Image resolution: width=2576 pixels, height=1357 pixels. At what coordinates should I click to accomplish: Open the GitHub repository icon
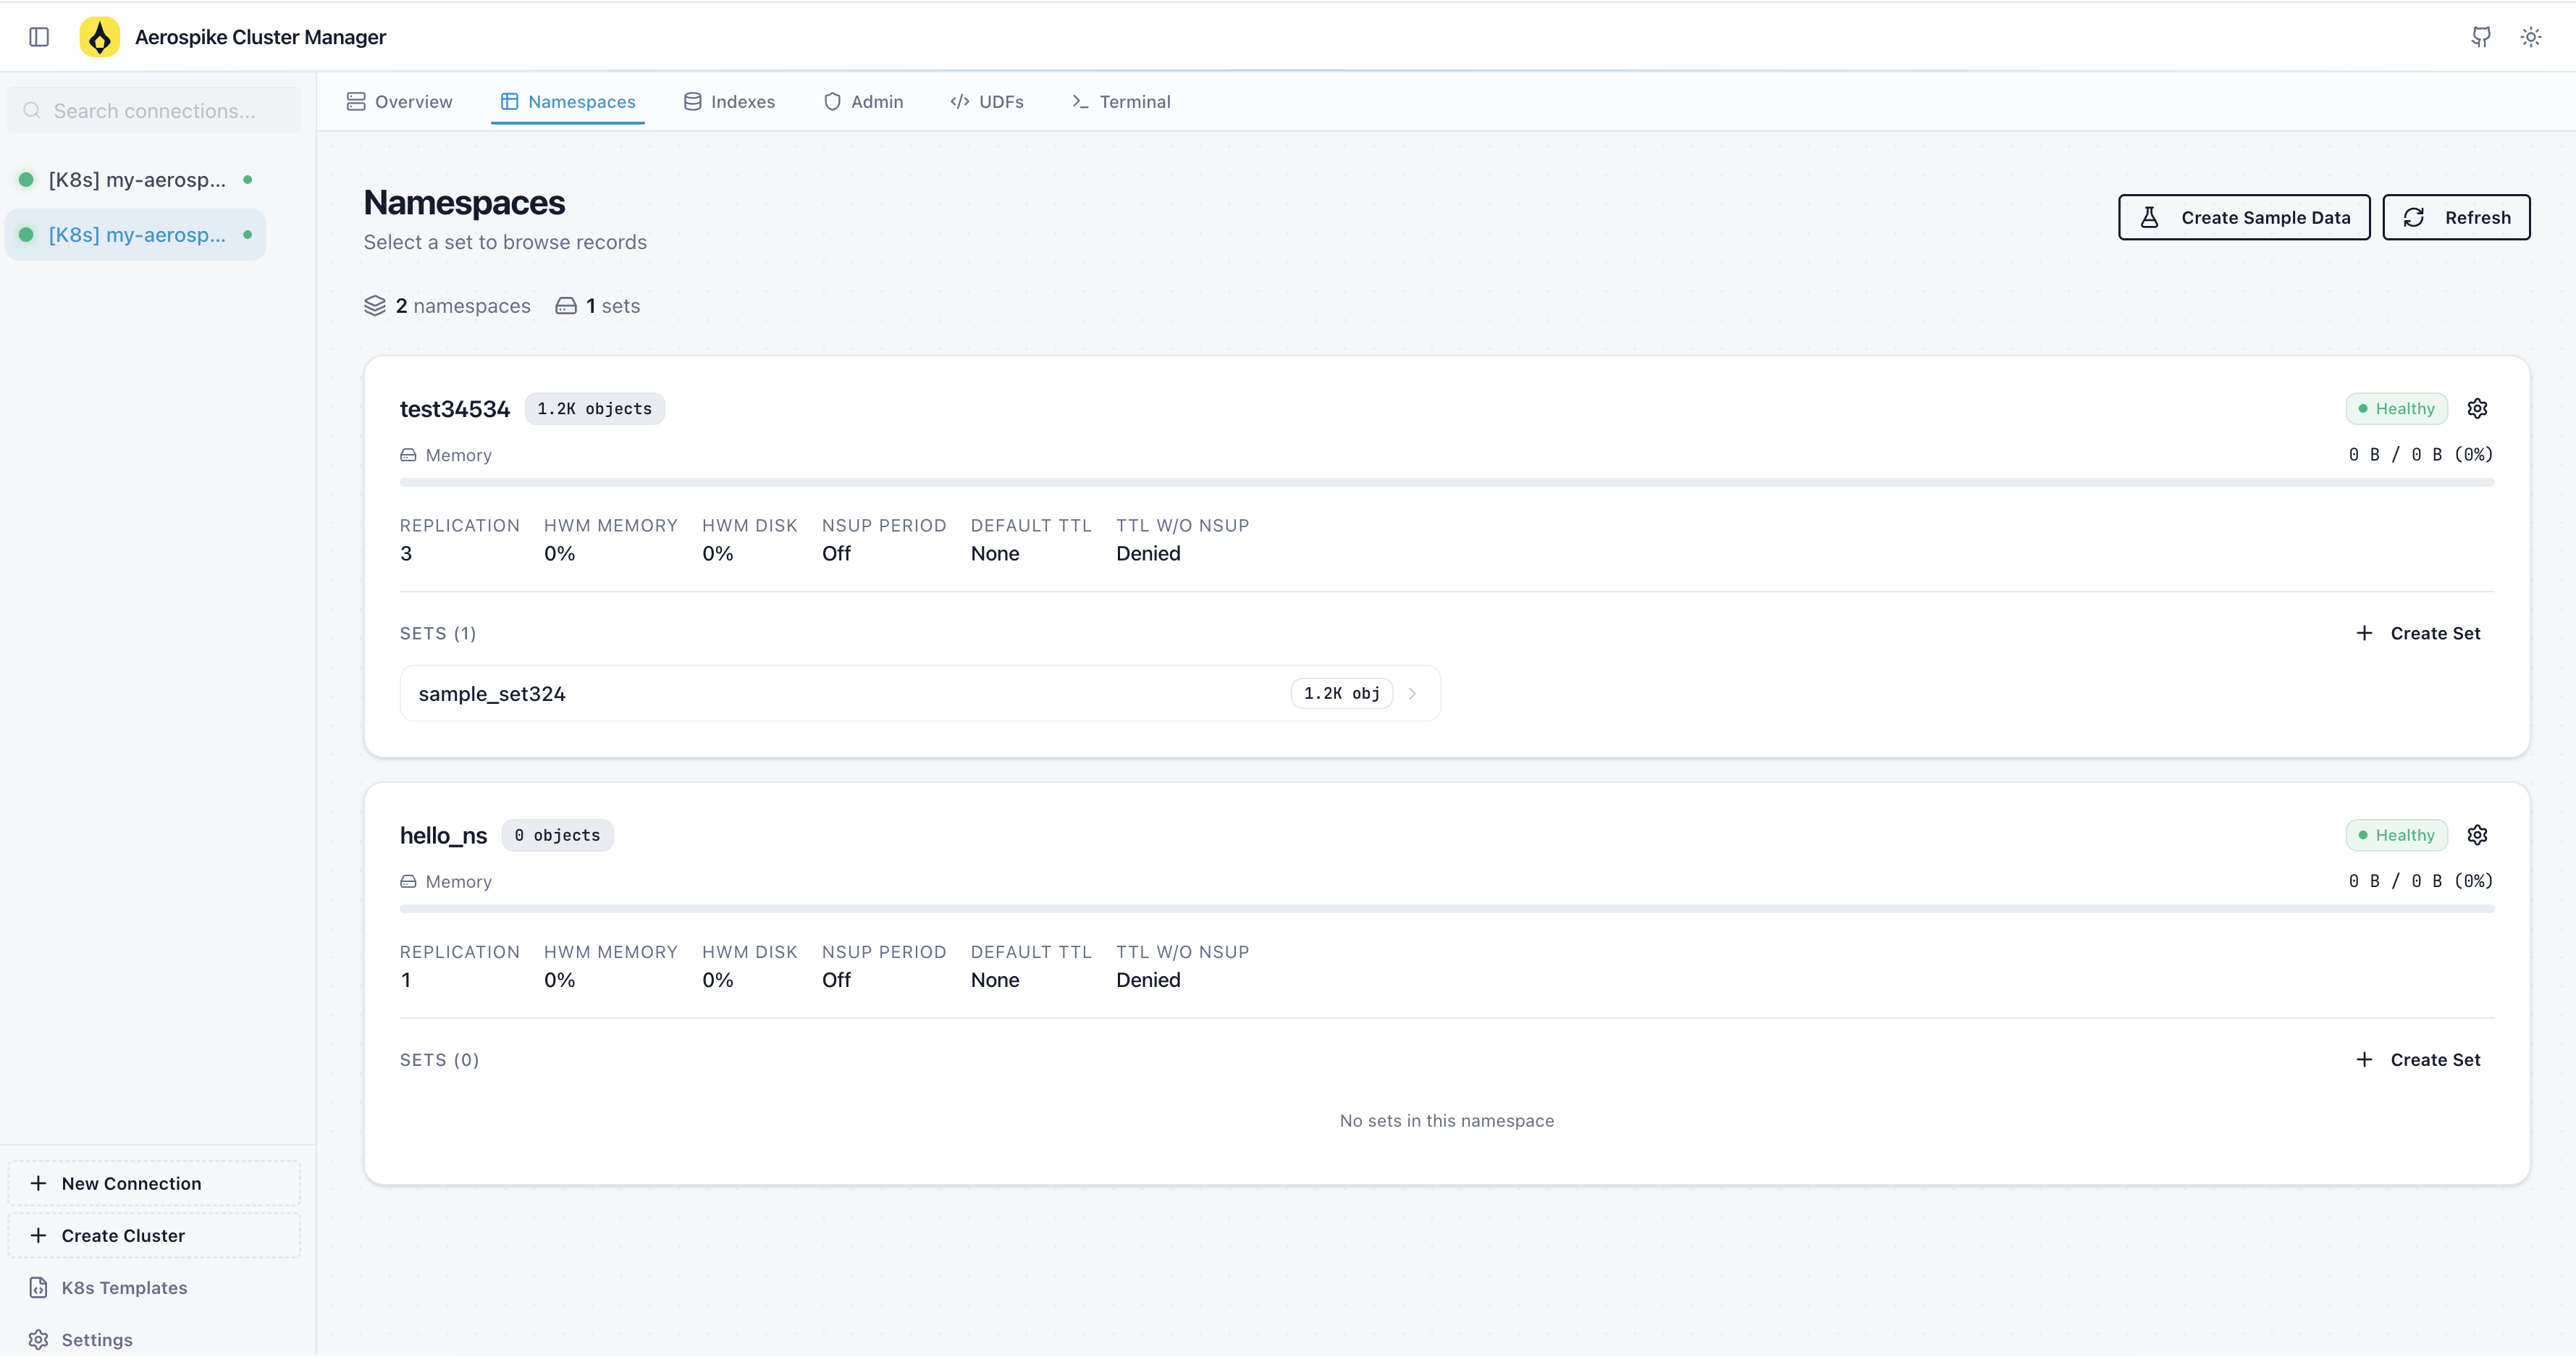point(2481,37)
